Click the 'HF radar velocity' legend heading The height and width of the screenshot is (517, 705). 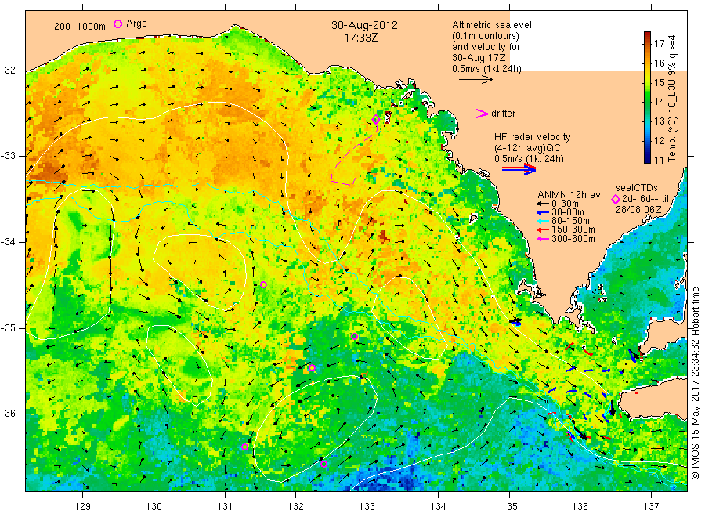pyautogui.click(x=533, y=137)
